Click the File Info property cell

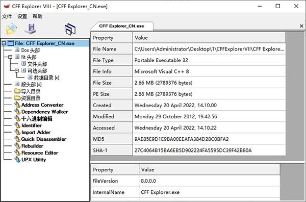click(112, 71)
